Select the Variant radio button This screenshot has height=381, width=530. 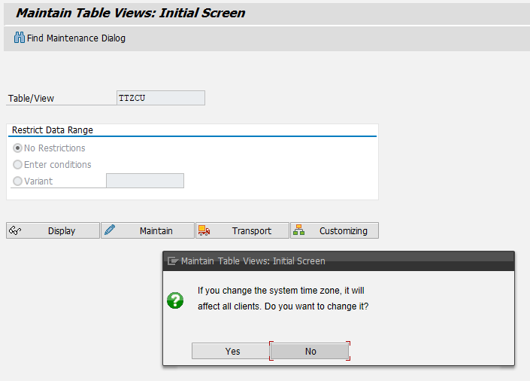(17, 181)
